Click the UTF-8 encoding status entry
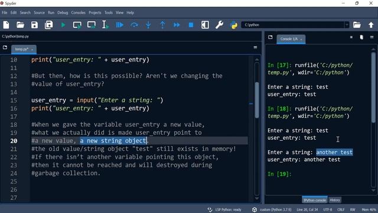 click(x=328, y=209)
